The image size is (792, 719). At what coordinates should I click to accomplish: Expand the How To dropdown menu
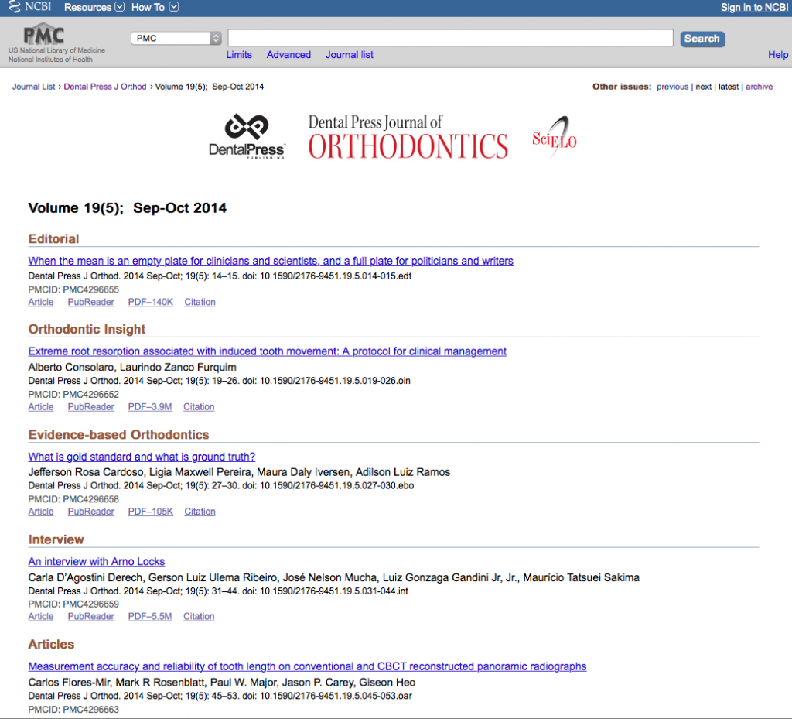click(155, 7)
